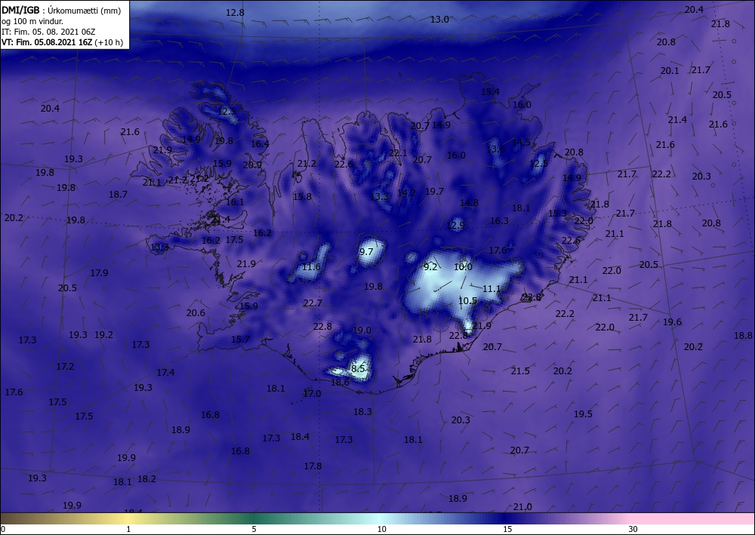The image size is (755, 535).
Task: Click the 9.2 value on Vatnajökull glacier
Action: [430, 266]
